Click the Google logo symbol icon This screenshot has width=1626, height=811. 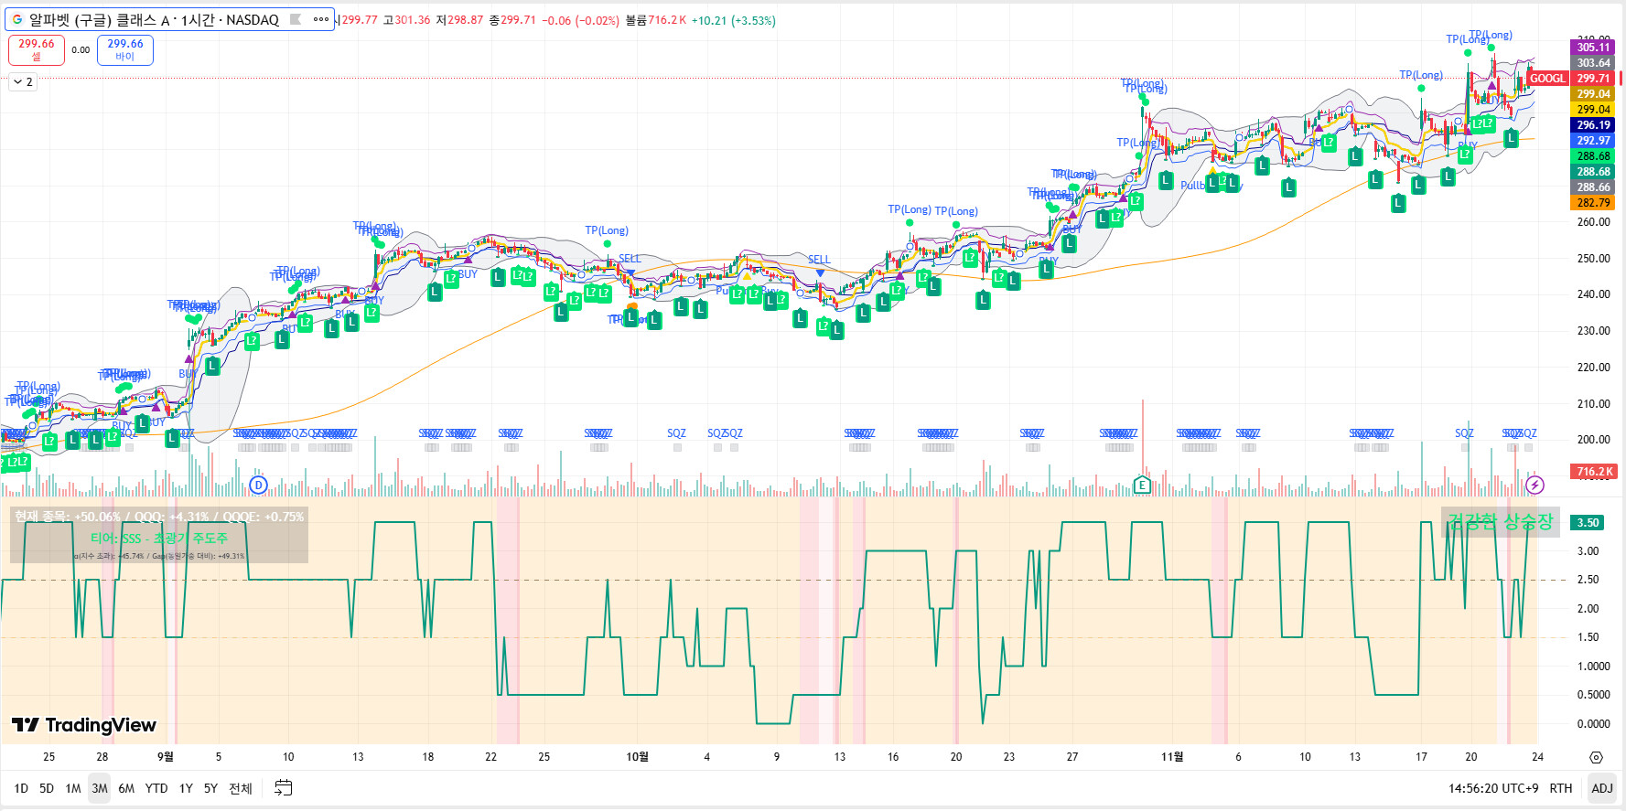(16, 19)
